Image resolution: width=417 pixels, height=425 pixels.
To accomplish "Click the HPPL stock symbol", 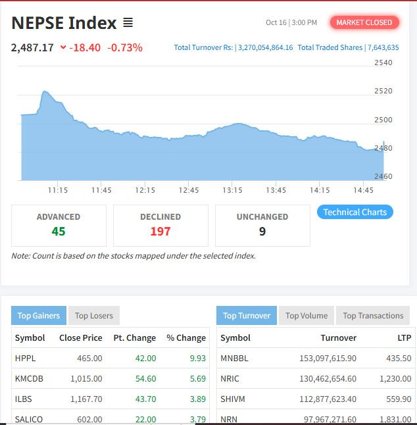I will coord(25,359).
